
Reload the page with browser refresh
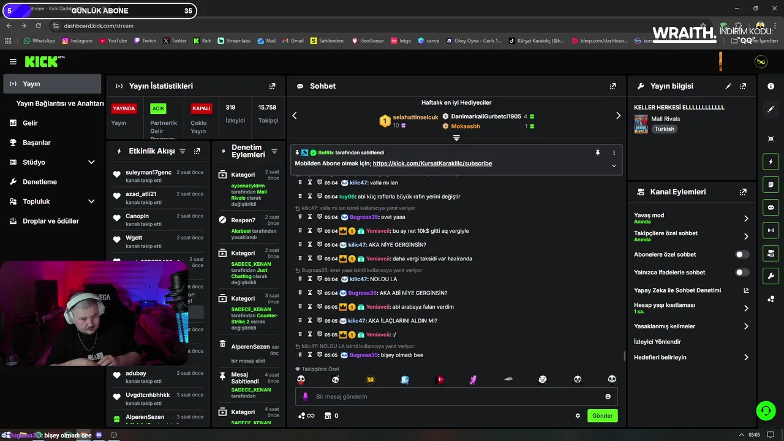click(39, 26)
